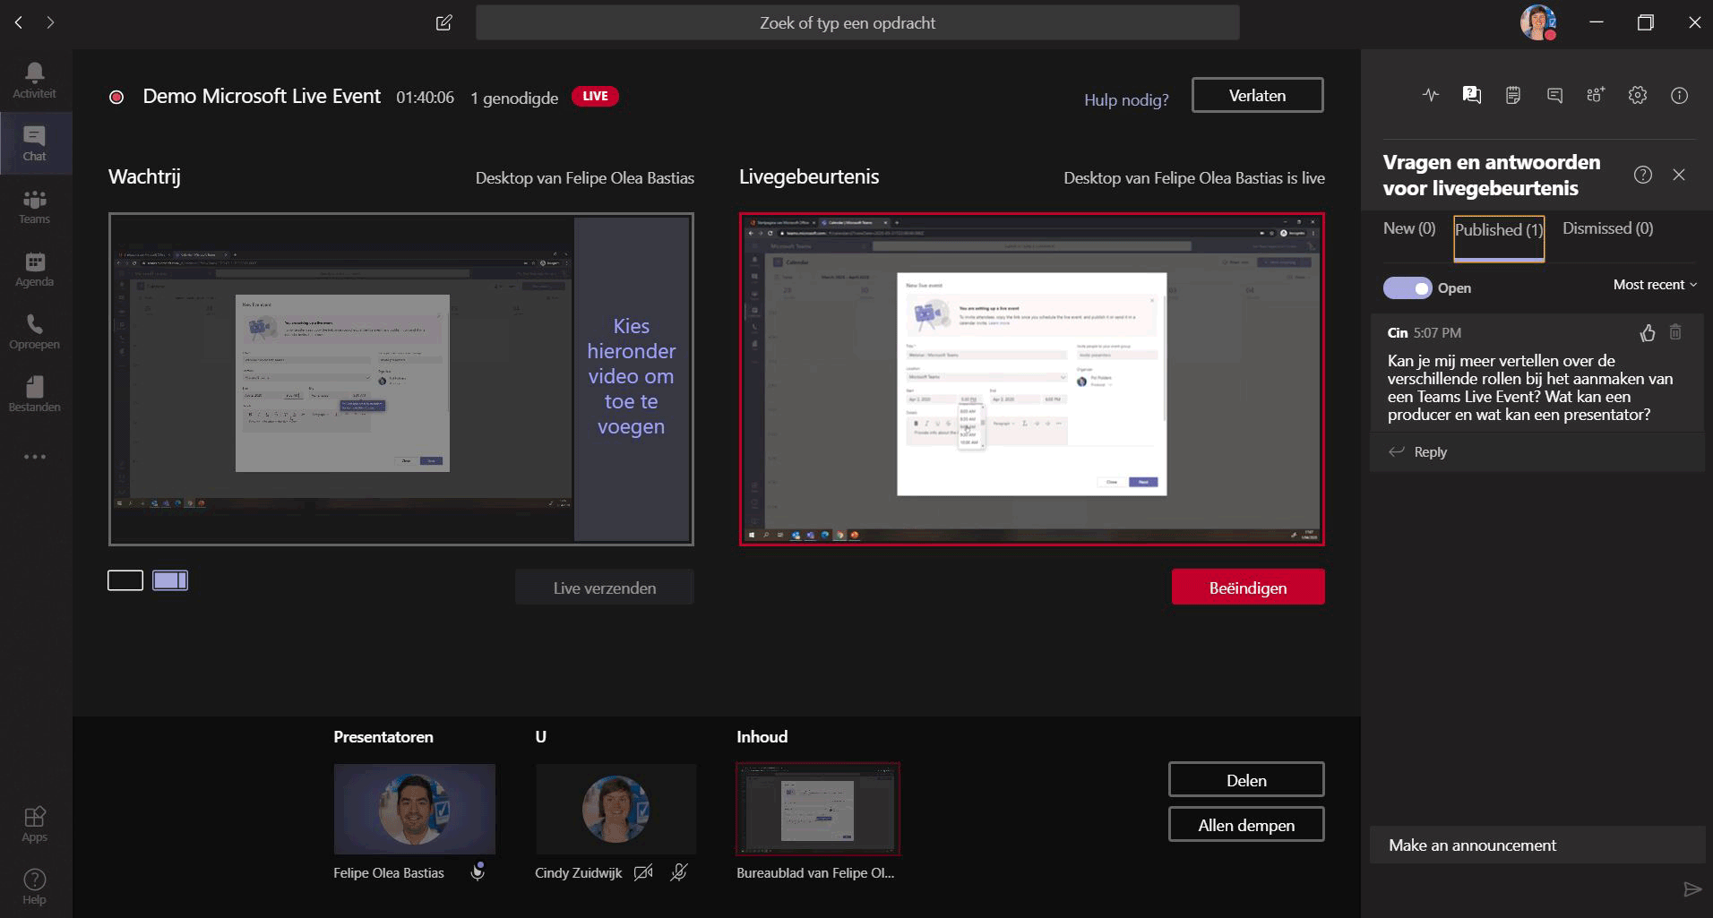
Task: Click the 'Demo Microsoft Live Event' title
Action: 262,96
